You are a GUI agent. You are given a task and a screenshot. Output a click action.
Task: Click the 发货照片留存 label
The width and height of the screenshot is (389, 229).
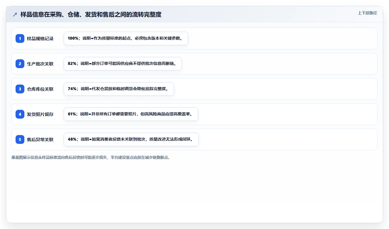(x=40, y=114)
